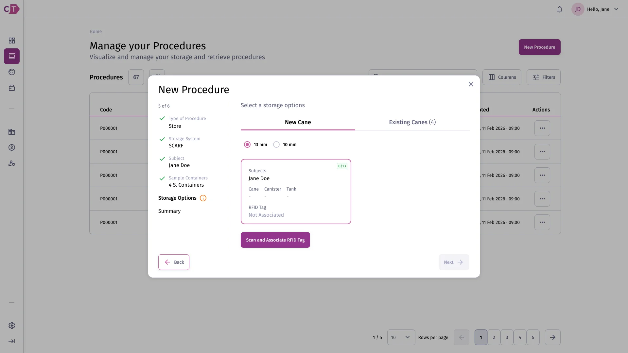Select the 13 mm radio option

(x=247, y=144)
